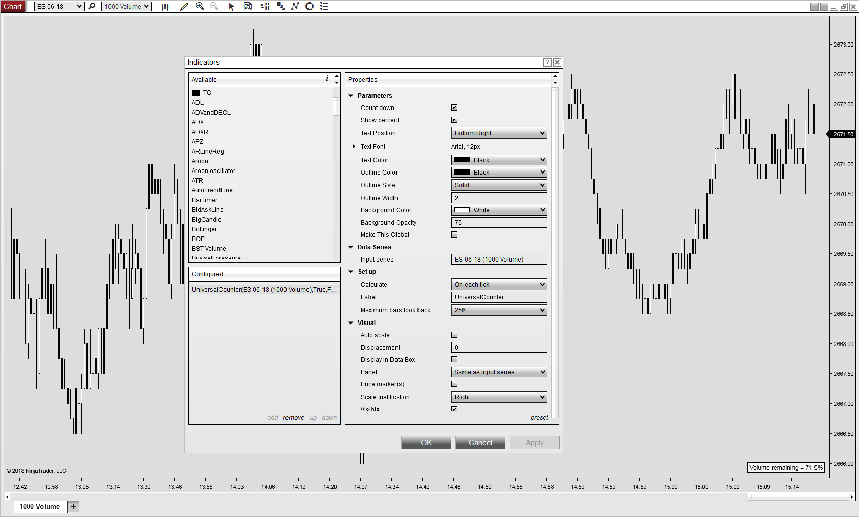Screen dimensions: 859x517
Task: Pick the Background Color white swatch
Action: pyautogui.click(x=462, y=210)
